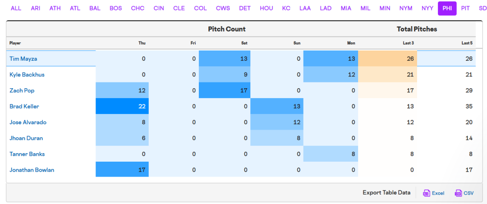
Task: Click the CSV export link text
Action: click(x=469, y=193)
